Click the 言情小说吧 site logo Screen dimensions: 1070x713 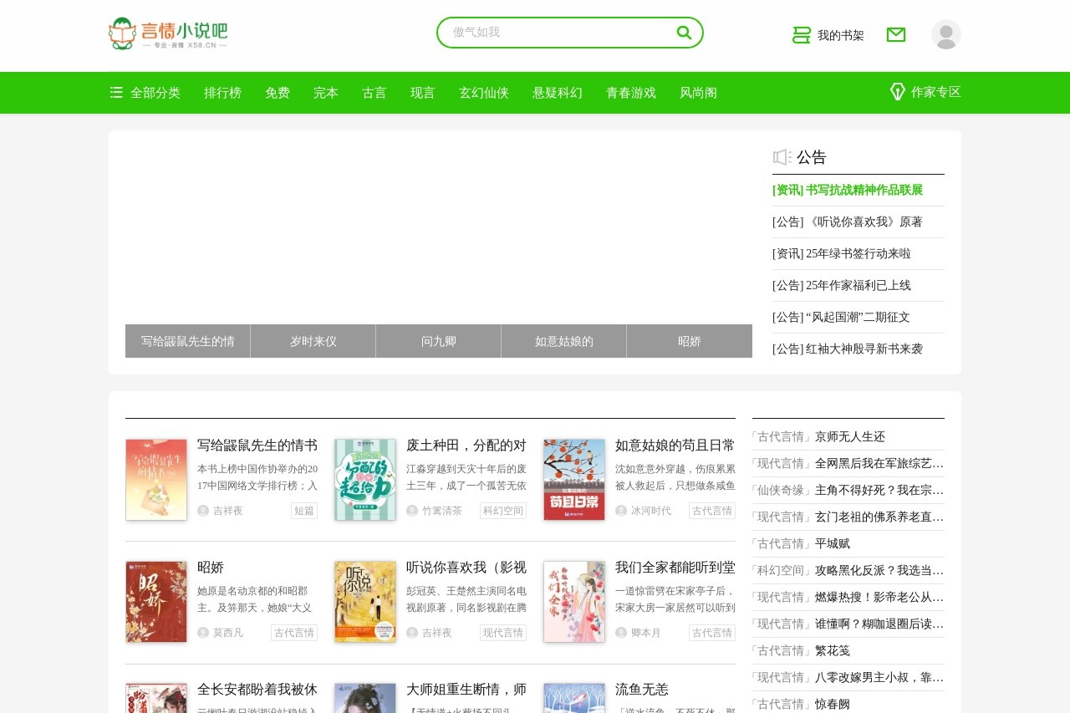pyautogui.click(x=168, y=33)
